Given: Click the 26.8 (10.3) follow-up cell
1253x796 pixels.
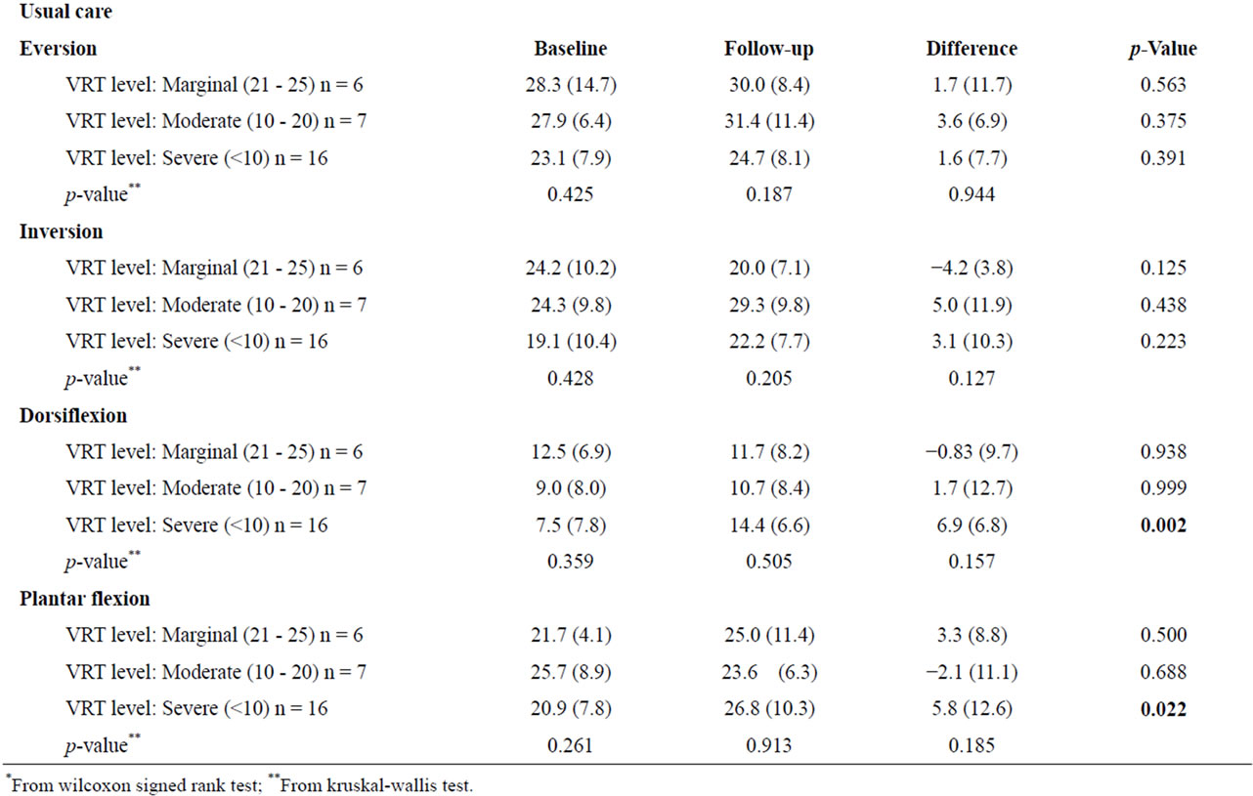Looking at the screenshot, I should click(768, 709).
